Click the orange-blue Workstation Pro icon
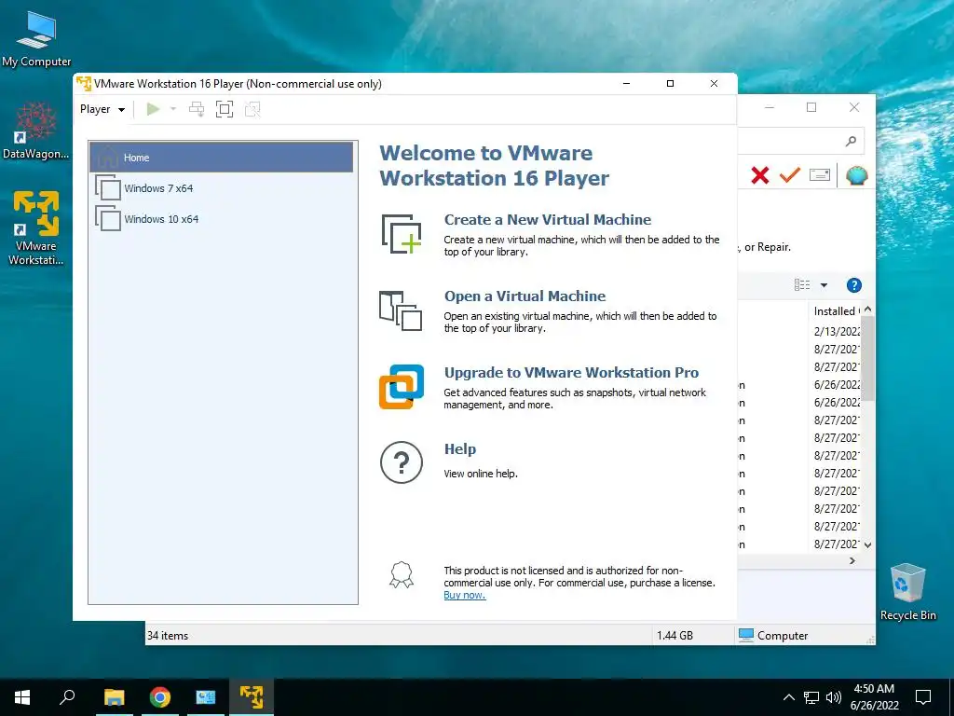Screen dimensions: 954x716 [x=402, y=387]
